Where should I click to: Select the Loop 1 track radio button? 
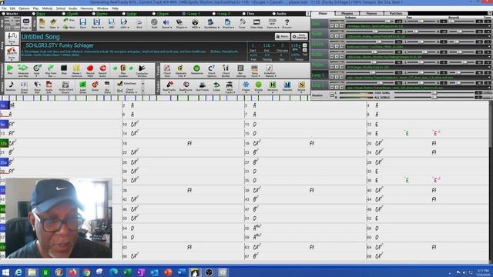point(184,14)
